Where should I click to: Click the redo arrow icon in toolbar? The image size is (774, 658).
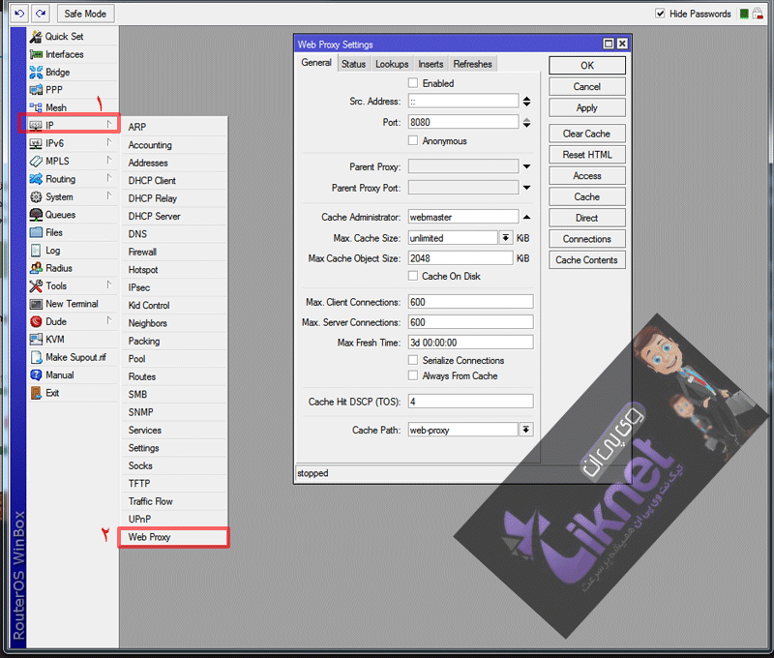coord(40,14)
